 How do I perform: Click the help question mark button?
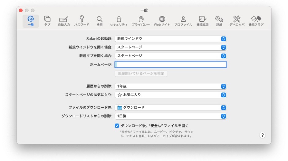(262, 135)
